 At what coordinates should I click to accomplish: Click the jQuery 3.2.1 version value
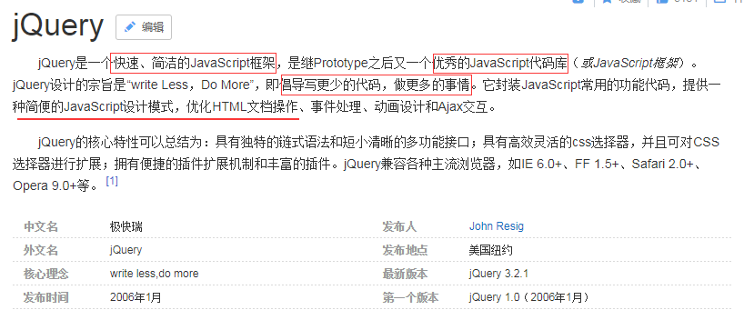pos(498,274)
